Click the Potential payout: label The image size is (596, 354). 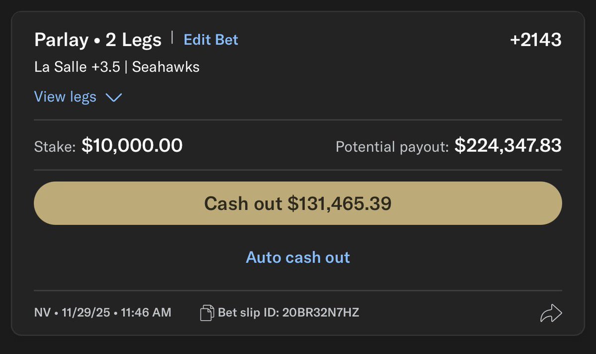392,146
